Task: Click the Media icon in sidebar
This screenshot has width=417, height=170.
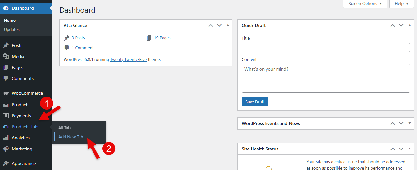Action: 6,56
